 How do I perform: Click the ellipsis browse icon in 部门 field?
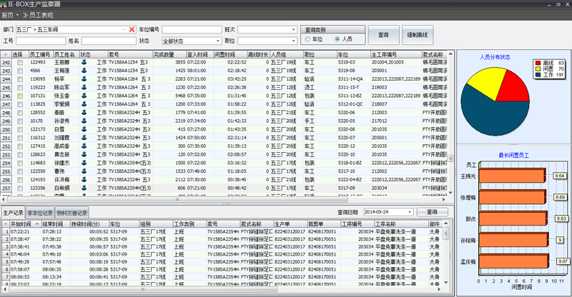coord(123,29)
